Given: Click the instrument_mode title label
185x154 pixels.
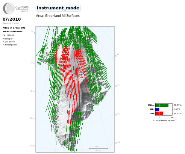Looking at the screenshot, I should pos(58,8).
